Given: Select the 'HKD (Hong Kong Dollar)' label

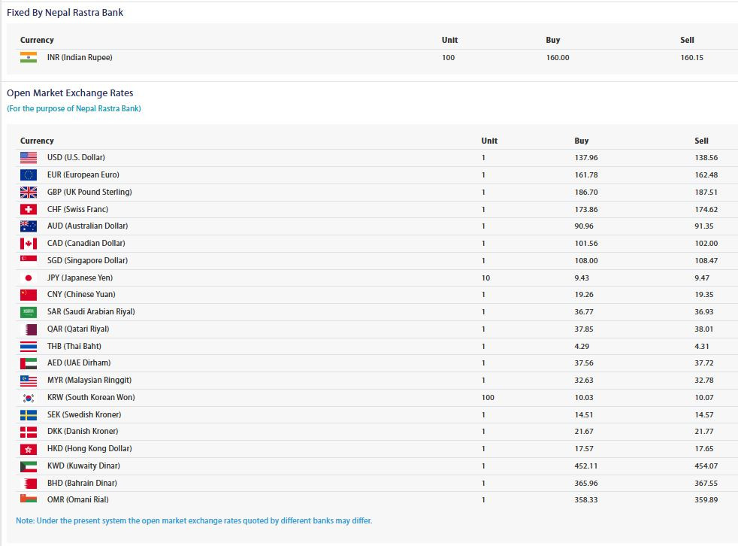Looking at the screenshot, I should pos(89,449).
